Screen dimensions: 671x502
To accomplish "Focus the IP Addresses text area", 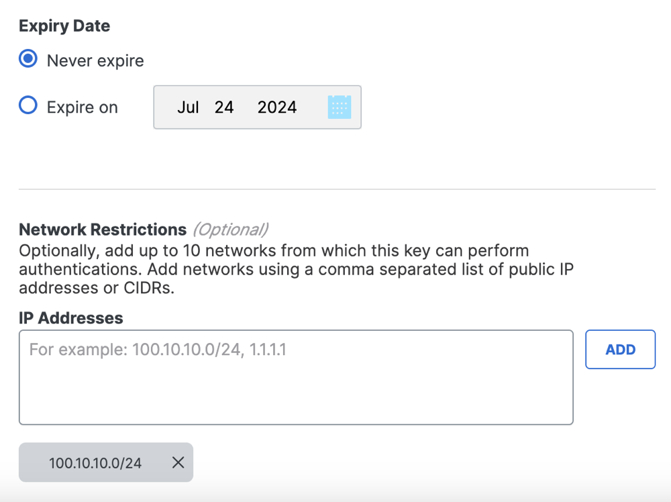I will pos(296,377).
